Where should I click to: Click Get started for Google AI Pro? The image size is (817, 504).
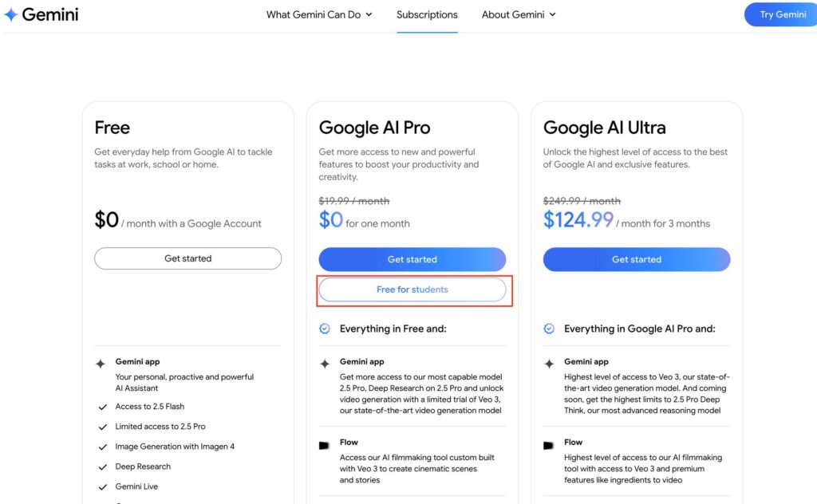[x=412, y=259]
